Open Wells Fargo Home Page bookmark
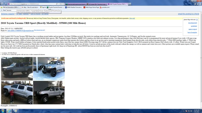 (x=91, y=8)
